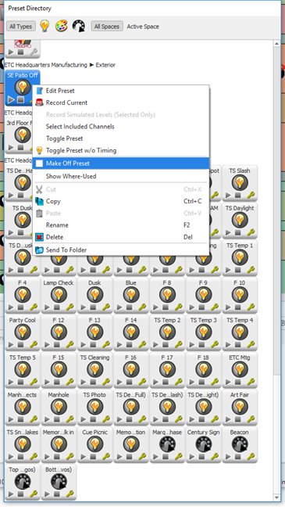Choose Show Where-Used menu entry

pyautogui.click(x=120, y=176)
